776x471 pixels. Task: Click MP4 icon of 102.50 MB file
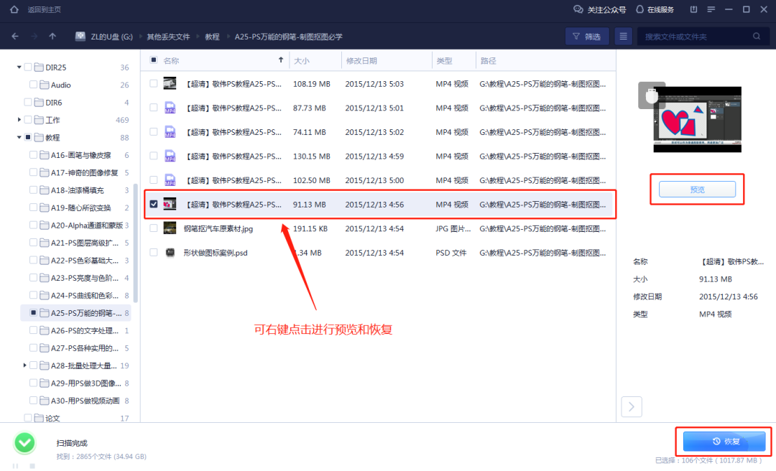pyautogui.click(x=170, y=180)
